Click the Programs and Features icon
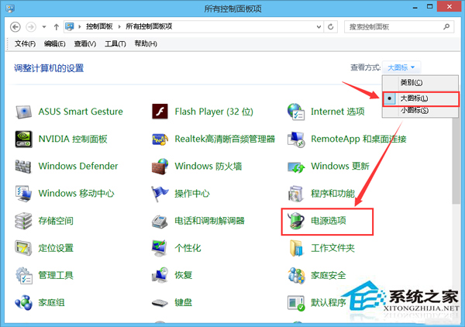 (296, 194)
